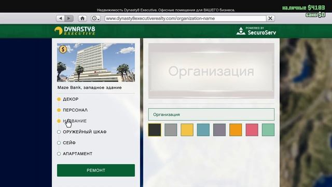This screenshot has width=332, height=187.
Task: Choose the pink-red color swatch
Action: (252, 130)
